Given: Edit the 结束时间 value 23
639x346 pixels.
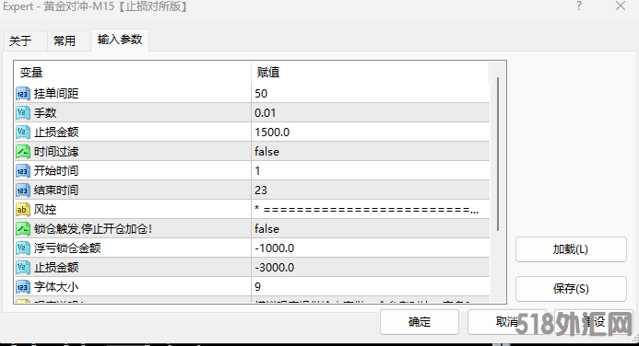Looking at the screenshot, I should click(x=371, y=190).
